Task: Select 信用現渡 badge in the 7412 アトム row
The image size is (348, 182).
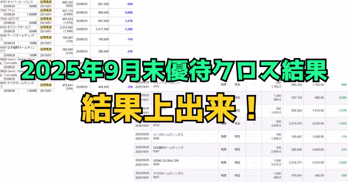Action: coord(46,10)
